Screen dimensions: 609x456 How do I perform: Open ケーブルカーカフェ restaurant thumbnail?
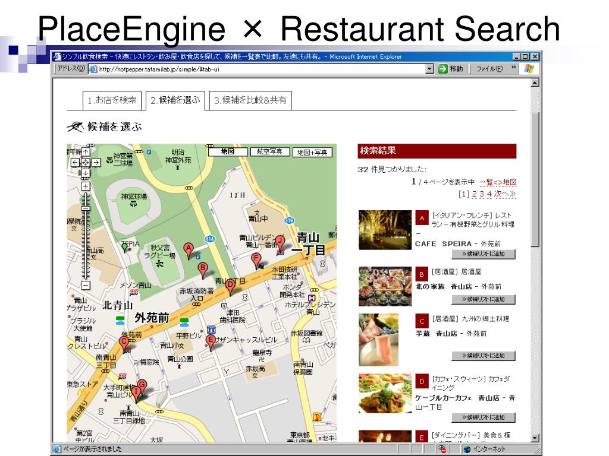[x=385, y=393]
